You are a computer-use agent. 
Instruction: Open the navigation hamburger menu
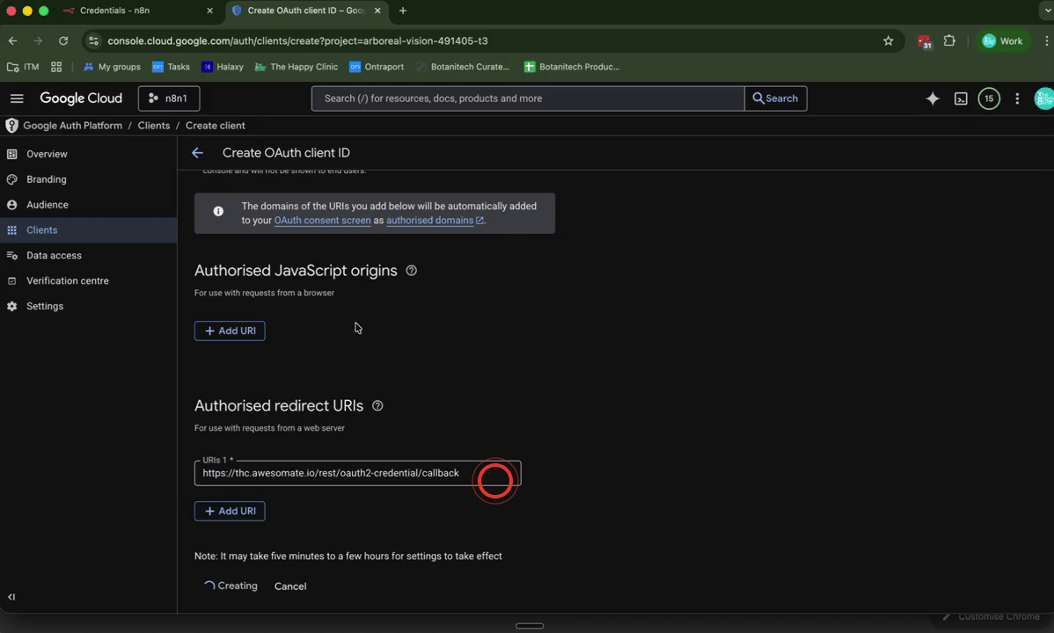click(x=17, y=98)
